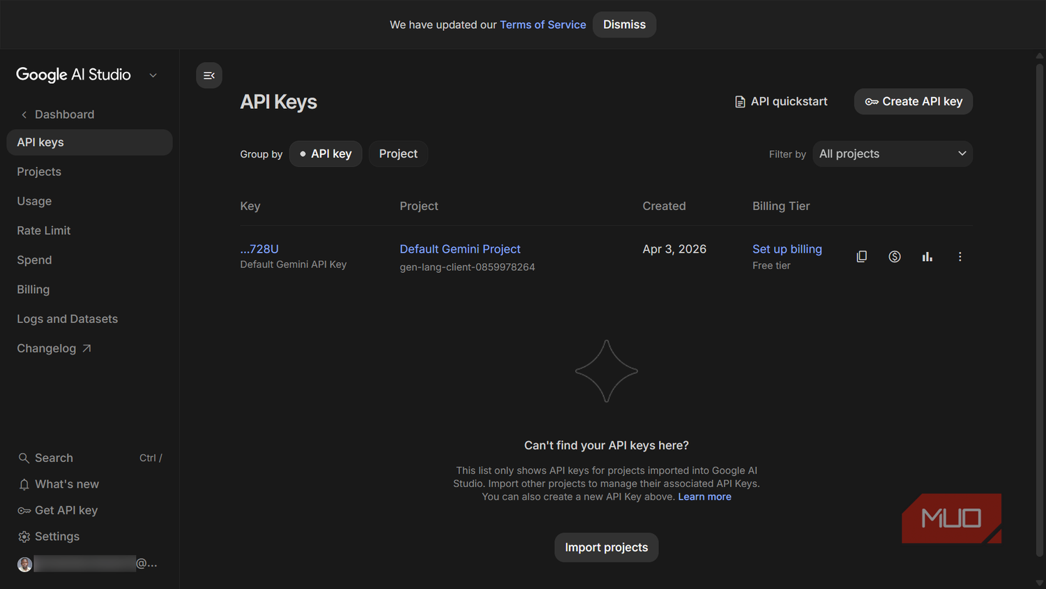The image size is (1046, 589).
Task: Open the ...728U key link
Action: [x=259, y=249]
